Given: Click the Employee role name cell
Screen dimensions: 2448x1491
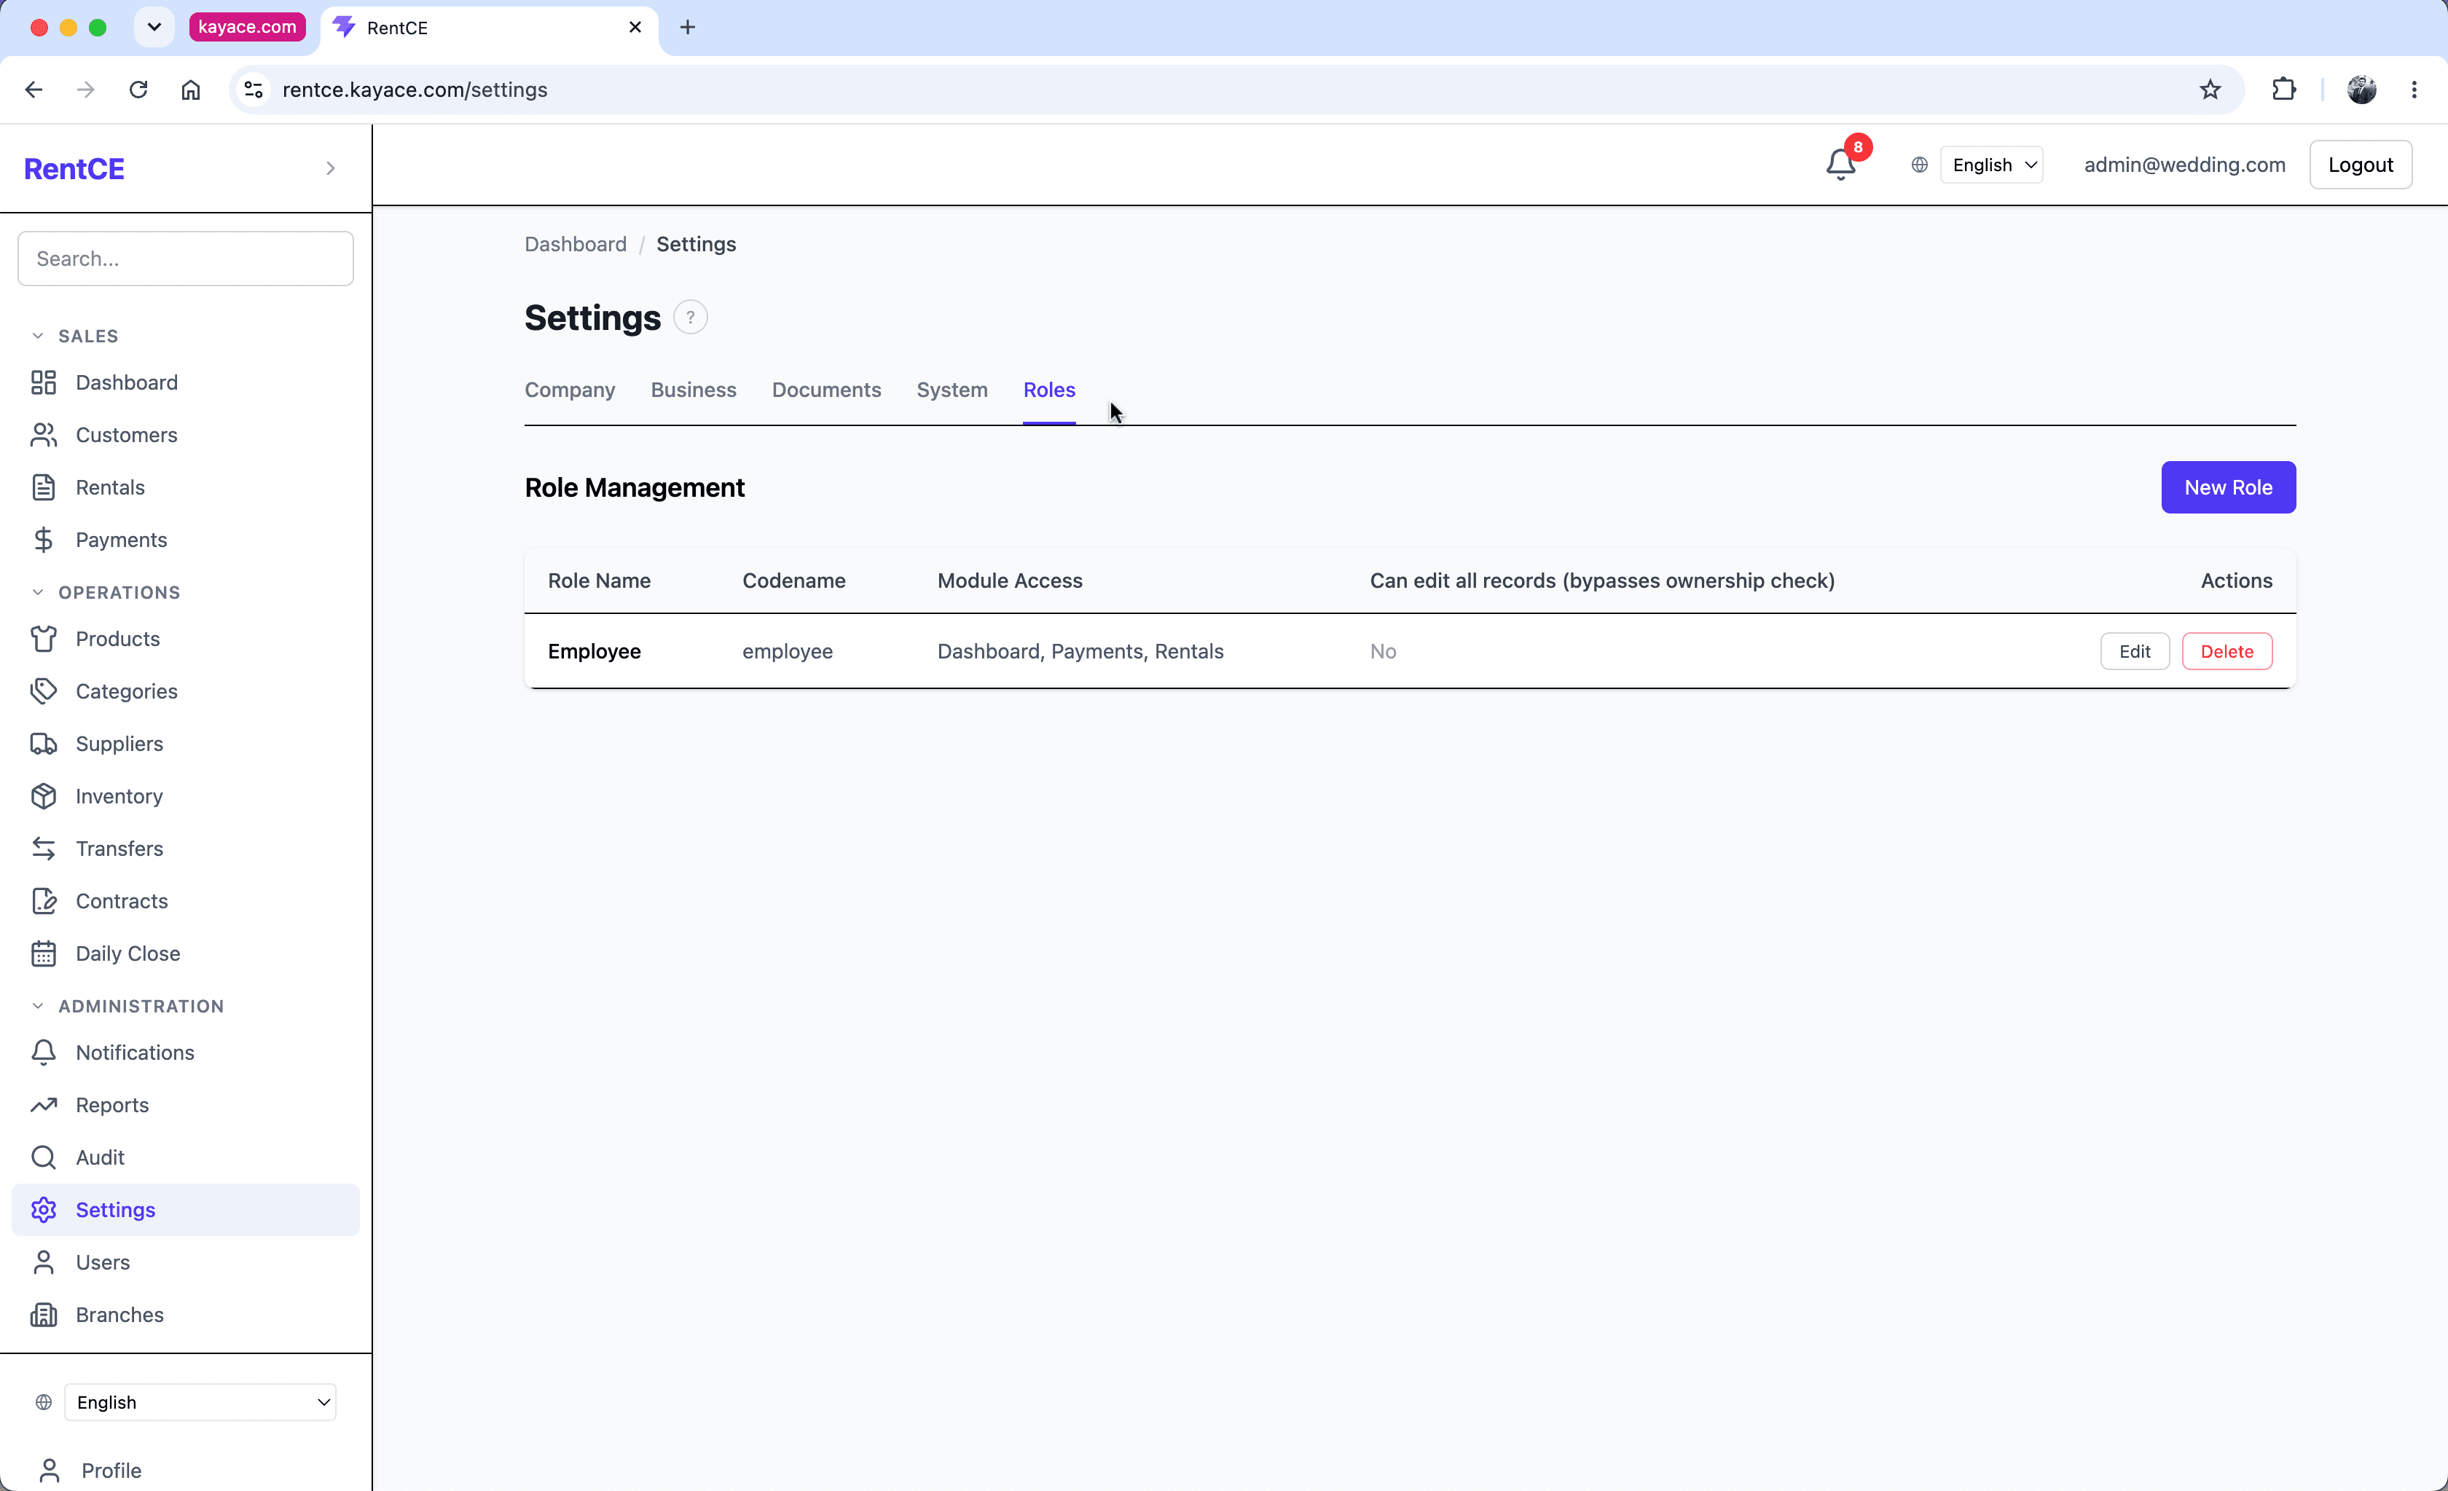Looking at the screenshot, I should coord(594,652).
